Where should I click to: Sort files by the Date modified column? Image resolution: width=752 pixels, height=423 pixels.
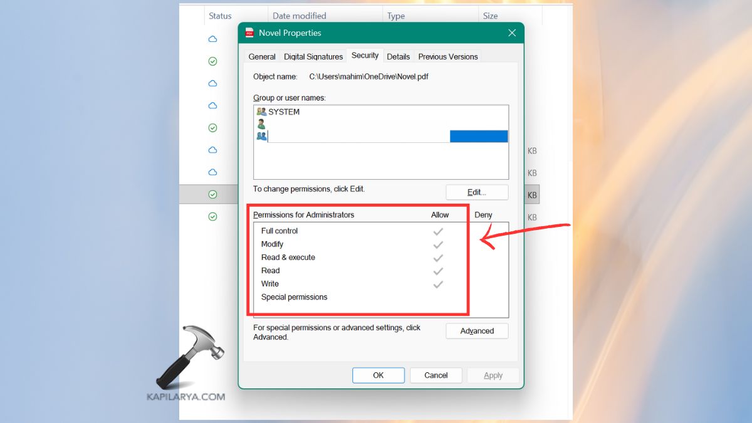298,16
